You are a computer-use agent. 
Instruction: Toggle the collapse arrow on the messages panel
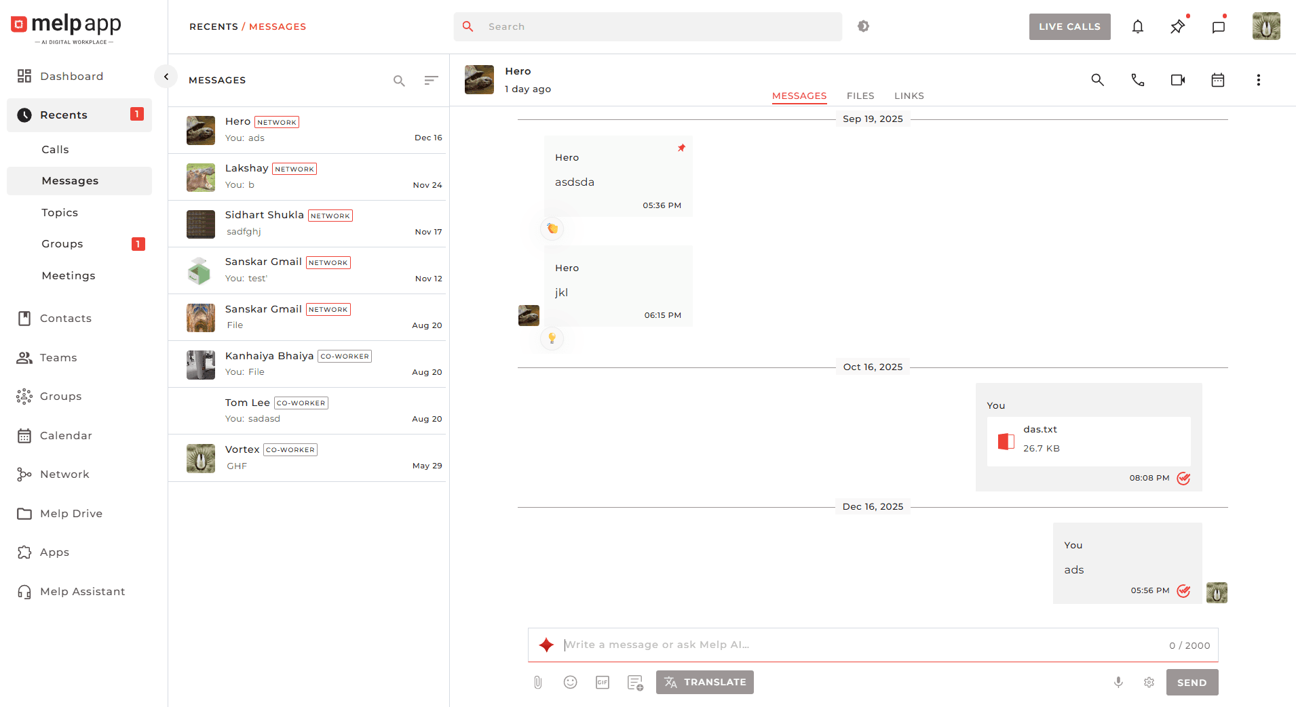pos(166,76)
